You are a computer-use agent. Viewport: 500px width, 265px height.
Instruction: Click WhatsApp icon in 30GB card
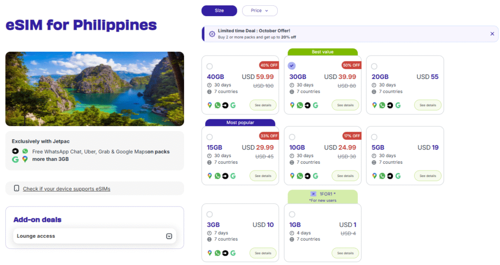[x=299, y=105]
